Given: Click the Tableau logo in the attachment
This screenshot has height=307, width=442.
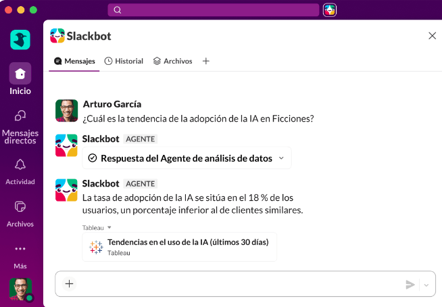Looking at the screenshot, I should click(96, 247).
